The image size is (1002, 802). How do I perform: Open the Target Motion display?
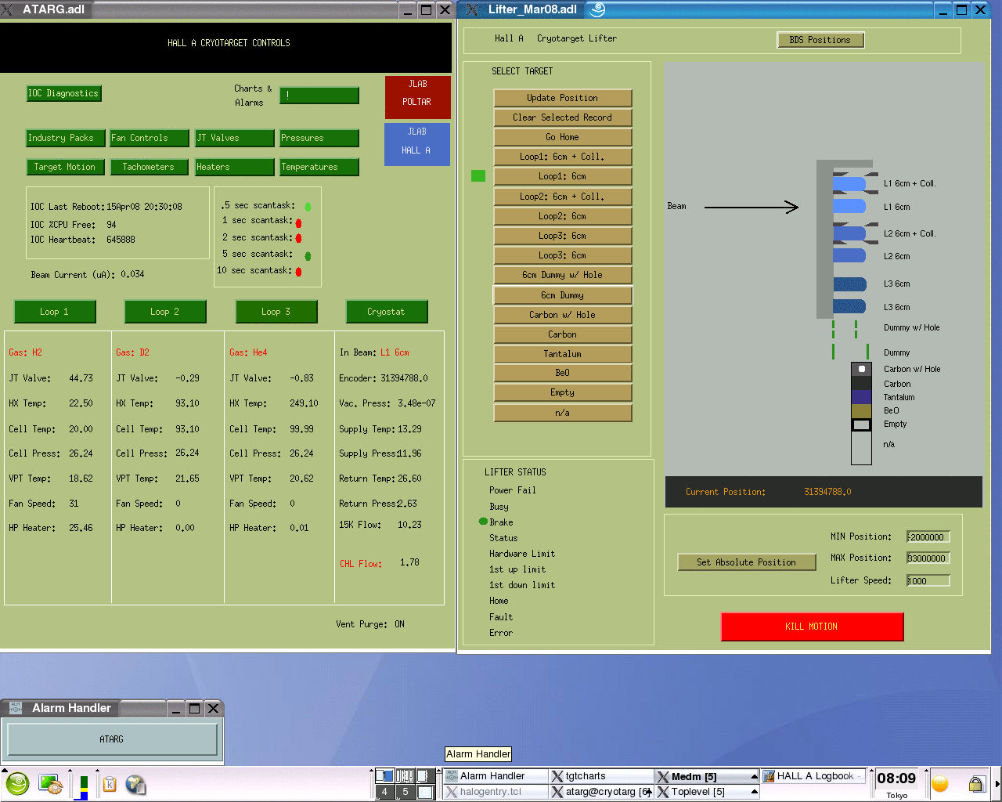[64, 167]
